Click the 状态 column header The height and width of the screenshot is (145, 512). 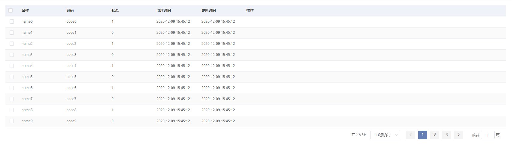pos(115,10)
